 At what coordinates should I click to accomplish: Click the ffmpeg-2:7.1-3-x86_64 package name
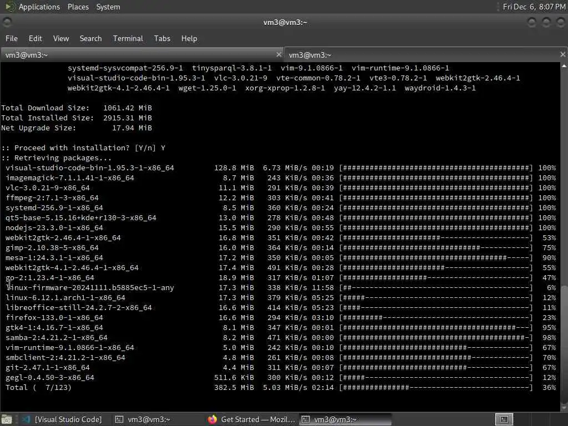point(52,198)
